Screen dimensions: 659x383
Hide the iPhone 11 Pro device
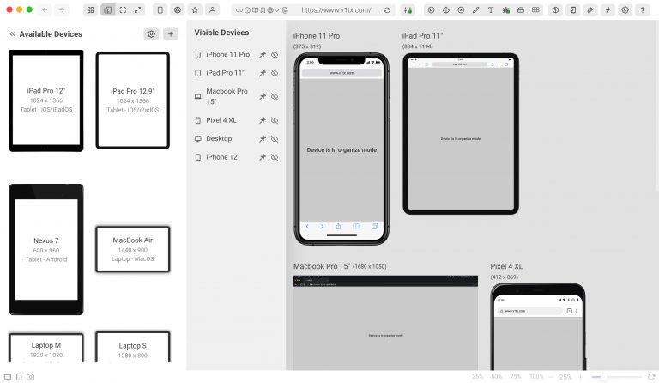point(275,55)
